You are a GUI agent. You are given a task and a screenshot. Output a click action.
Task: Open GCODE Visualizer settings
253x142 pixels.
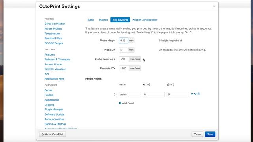[x=55, y=69]
